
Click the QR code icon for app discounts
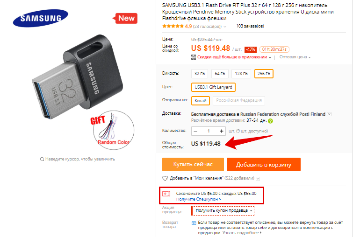(194, 57)
